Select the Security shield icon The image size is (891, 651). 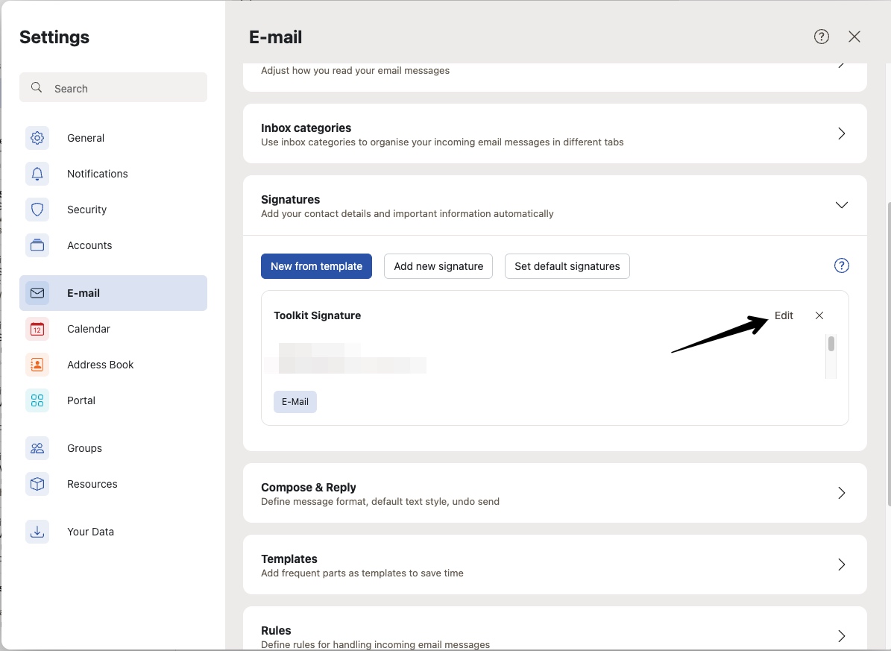(37, 210)
